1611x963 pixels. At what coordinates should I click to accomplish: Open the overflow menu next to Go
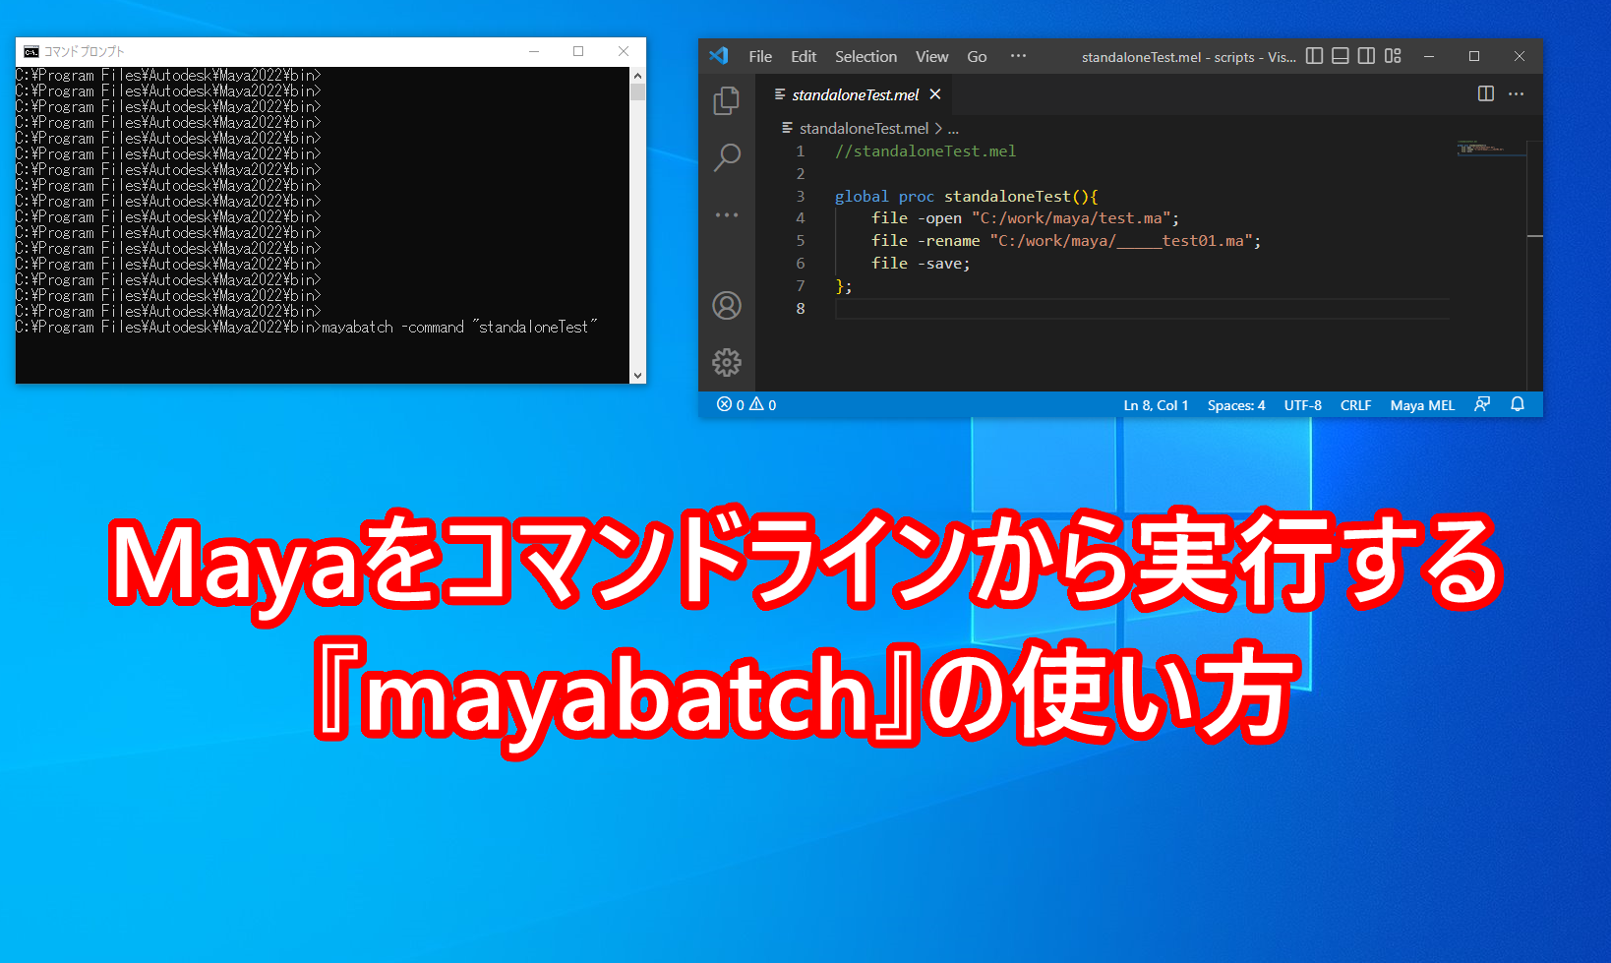click(1018, 56)
